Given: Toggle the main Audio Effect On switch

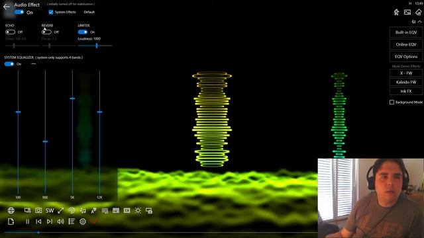Looking at the screenshot, I should [19, 12].
